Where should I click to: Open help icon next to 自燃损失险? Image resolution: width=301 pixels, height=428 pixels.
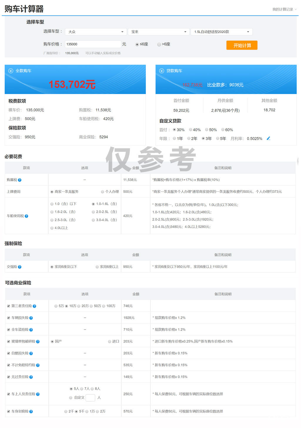(31, 353)
